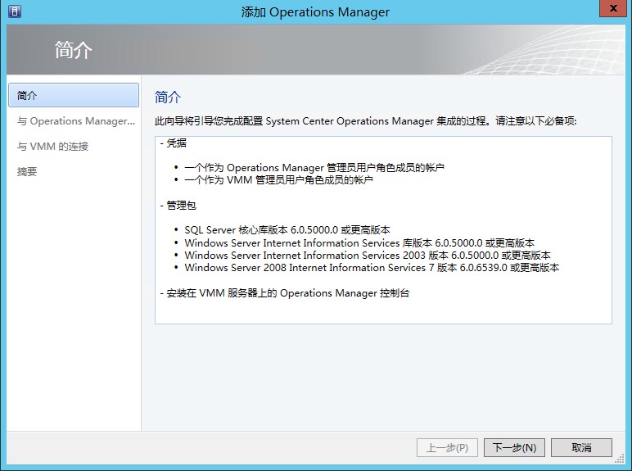Switch to the 摘要 step
The width and height of the screenshot is (632, 471).
[x=26, y=172]
